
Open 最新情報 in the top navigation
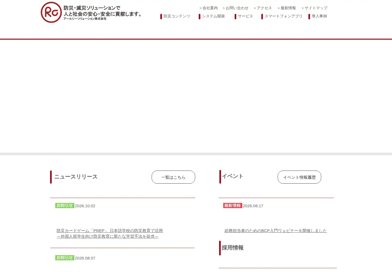coord(287,8)
